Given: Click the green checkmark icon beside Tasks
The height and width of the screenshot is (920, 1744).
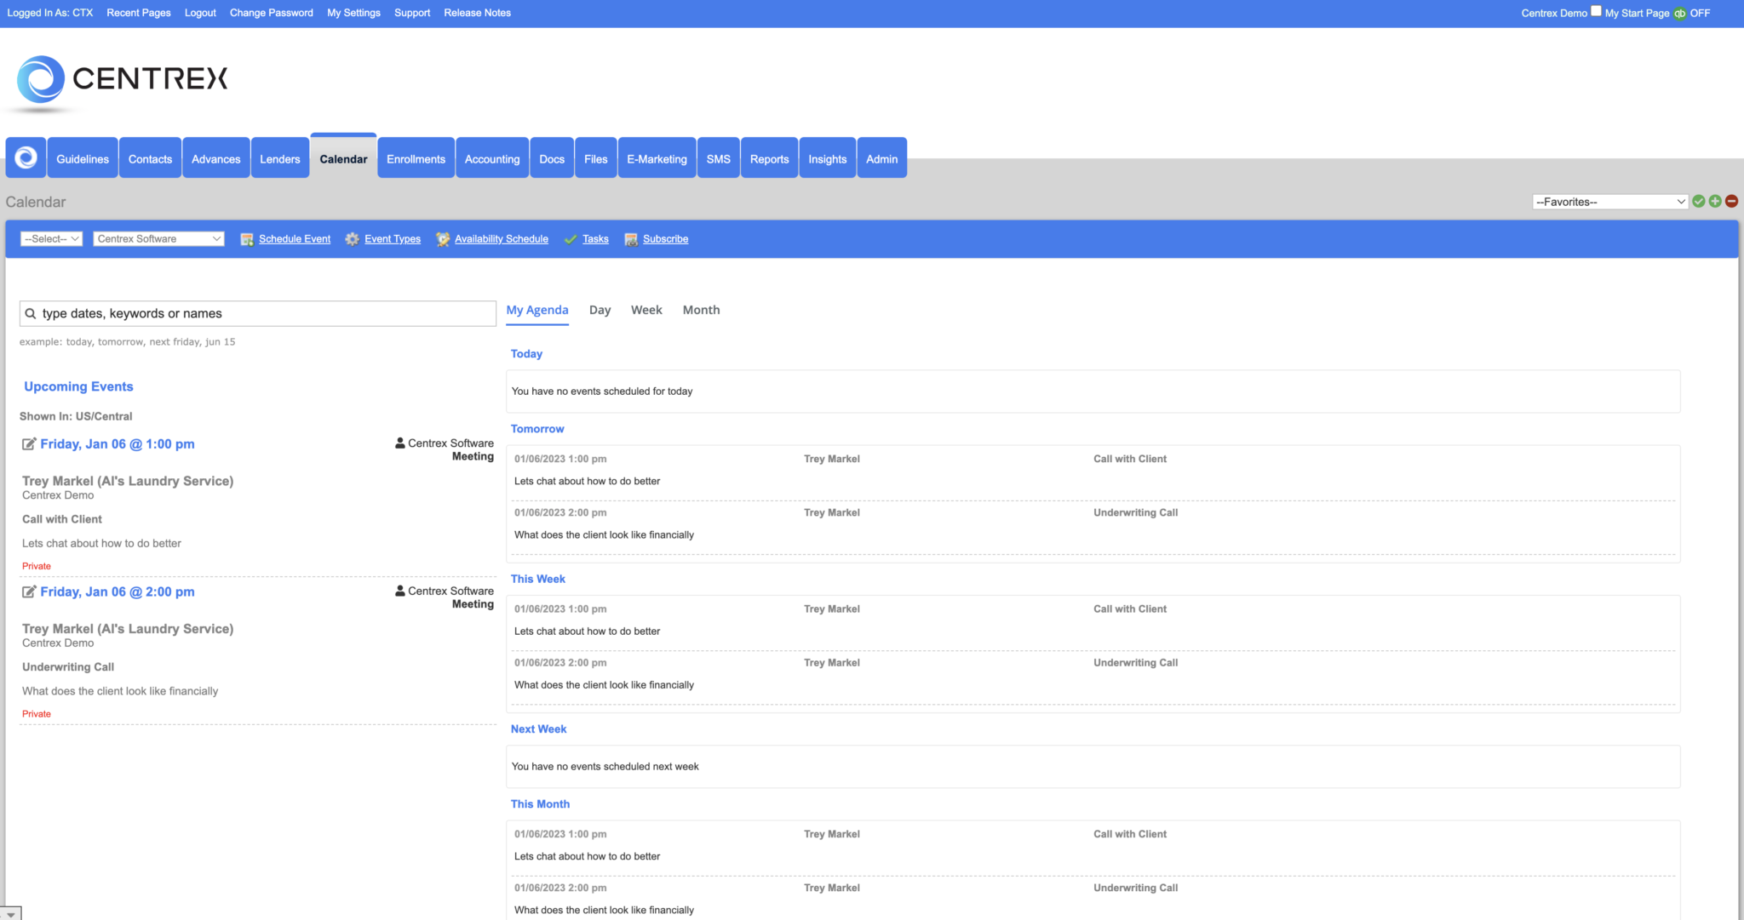Looking at the screenshot, I should pos(571,239).
